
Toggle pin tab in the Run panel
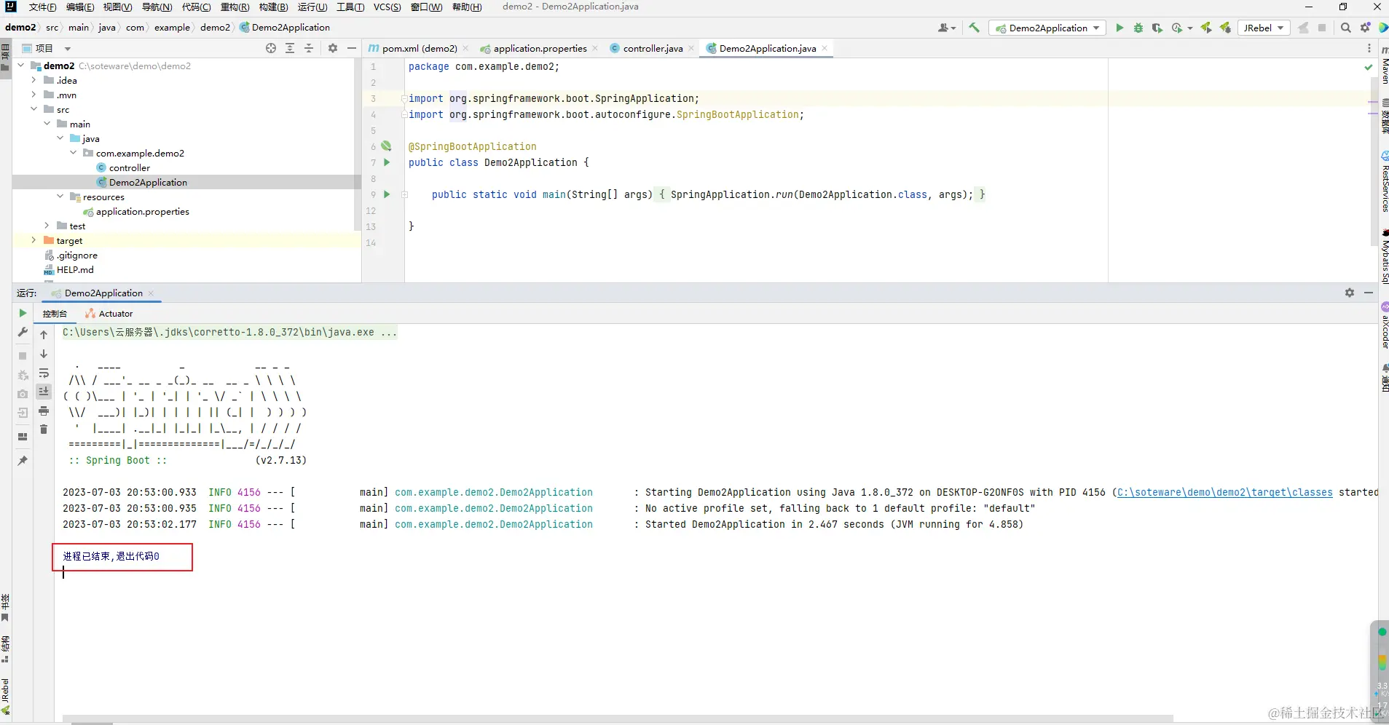(23, 460)
